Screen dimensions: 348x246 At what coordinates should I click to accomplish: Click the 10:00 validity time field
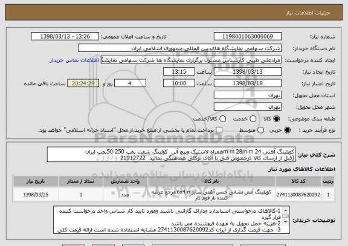179,83
